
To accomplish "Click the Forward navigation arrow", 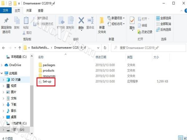I will coord(10,48).
